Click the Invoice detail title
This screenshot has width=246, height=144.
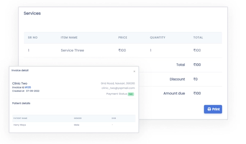[x=20, y=70]
